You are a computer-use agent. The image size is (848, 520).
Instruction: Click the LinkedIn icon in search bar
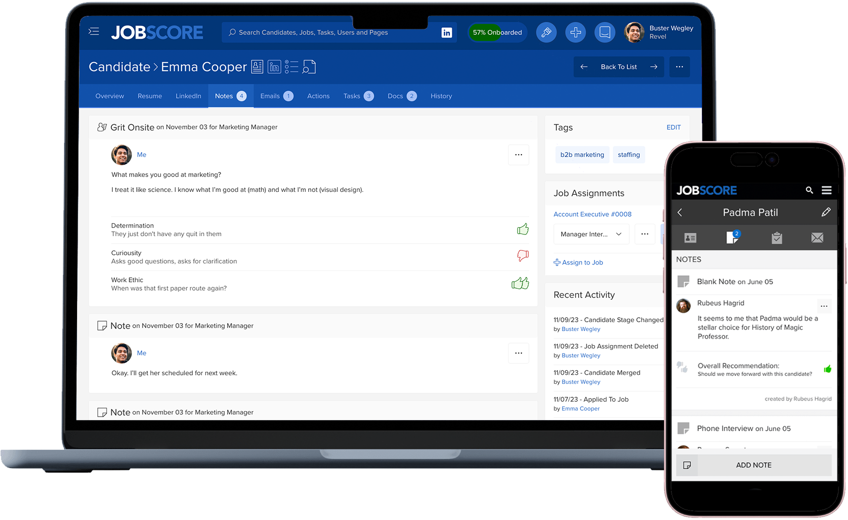pyautogui.click(x=446, y=32)
